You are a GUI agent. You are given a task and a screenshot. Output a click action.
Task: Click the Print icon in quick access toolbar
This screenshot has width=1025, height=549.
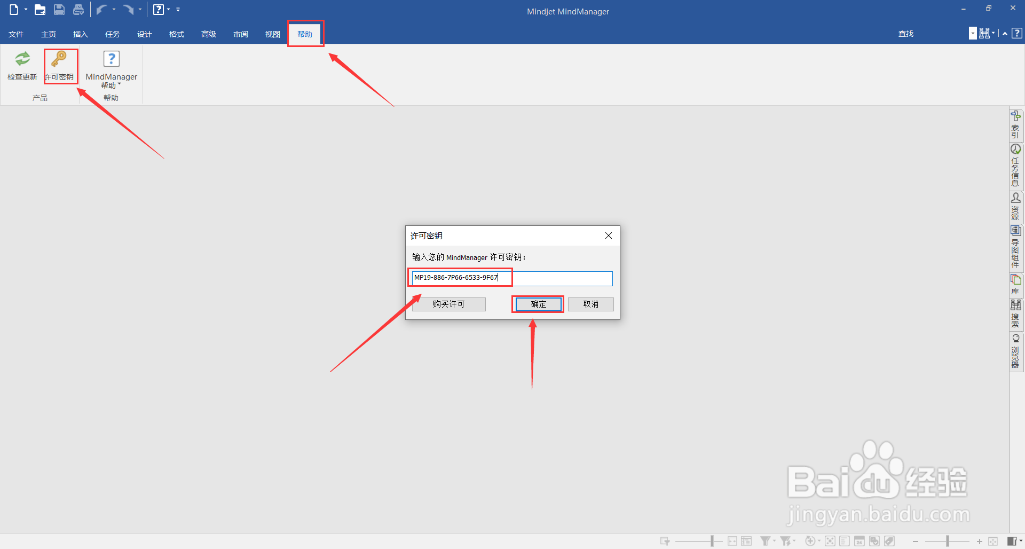tap(78, 10)
